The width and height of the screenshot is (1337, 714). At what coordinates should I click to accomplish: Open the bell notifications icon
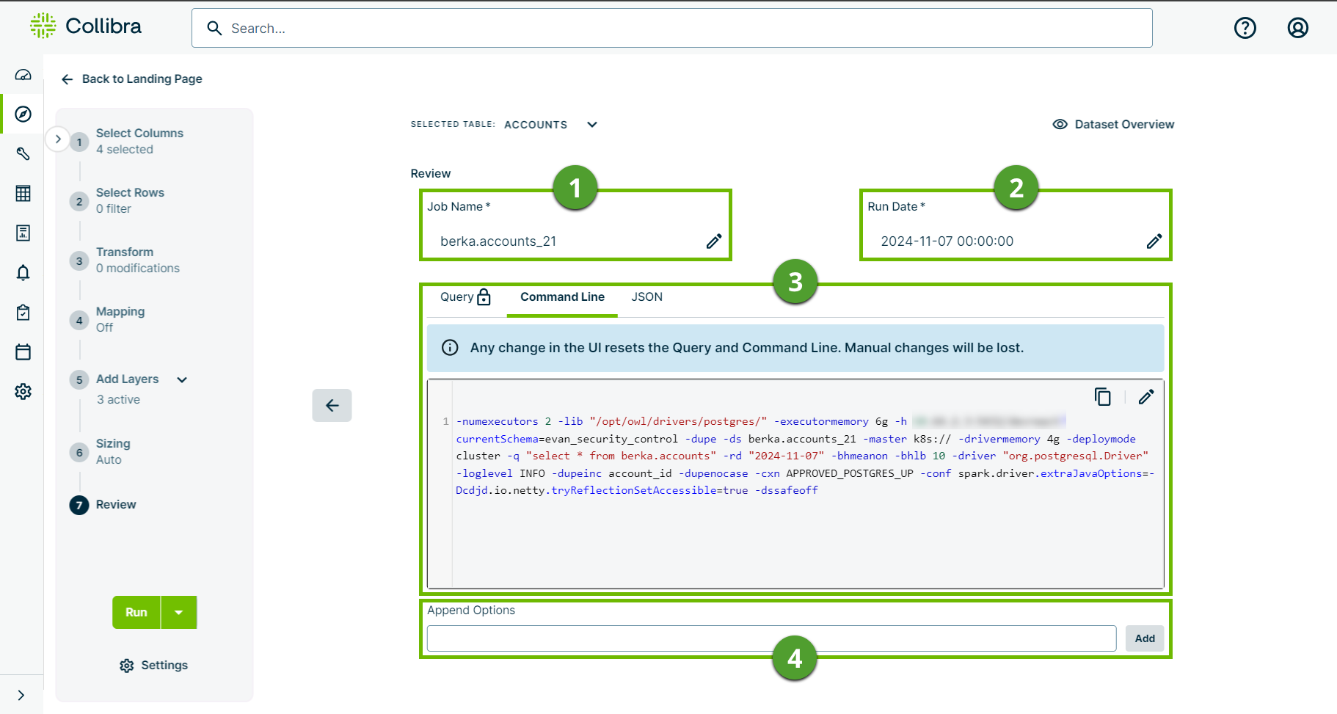point(23,272)
